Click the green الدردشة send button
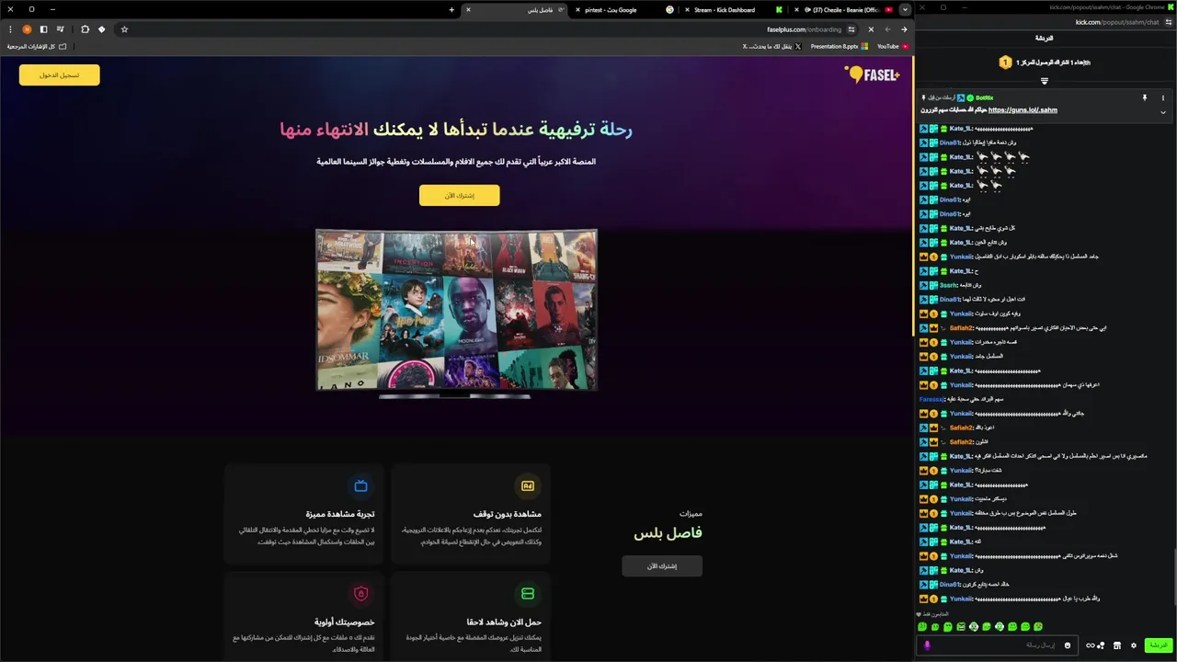Image resolution: width=1177 pixels, height=662 pixels. [x=1158, y=645]
